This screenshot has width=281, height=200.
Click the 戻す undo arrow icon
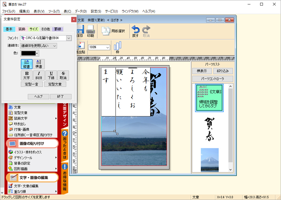click(135, 31)
